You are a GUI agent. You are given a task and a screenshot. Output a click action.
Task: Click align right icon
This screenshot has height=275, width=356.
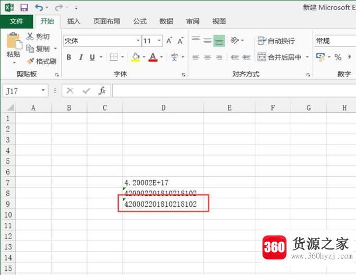[219, 57]
